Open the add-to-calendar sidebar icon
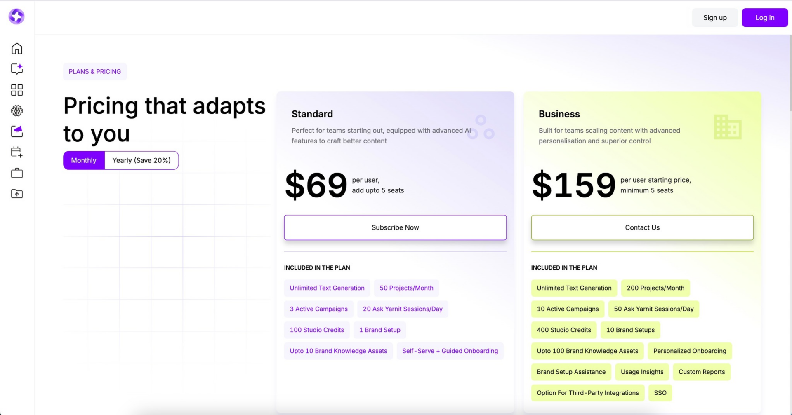 (16, 152)
